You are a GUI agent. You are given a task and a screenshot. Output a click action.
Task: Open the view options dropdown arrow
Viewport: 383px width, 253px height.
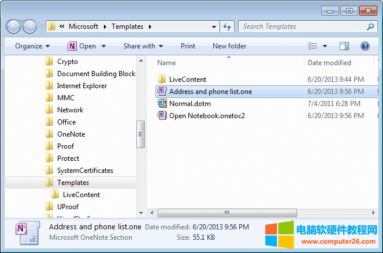coord(325,46)
